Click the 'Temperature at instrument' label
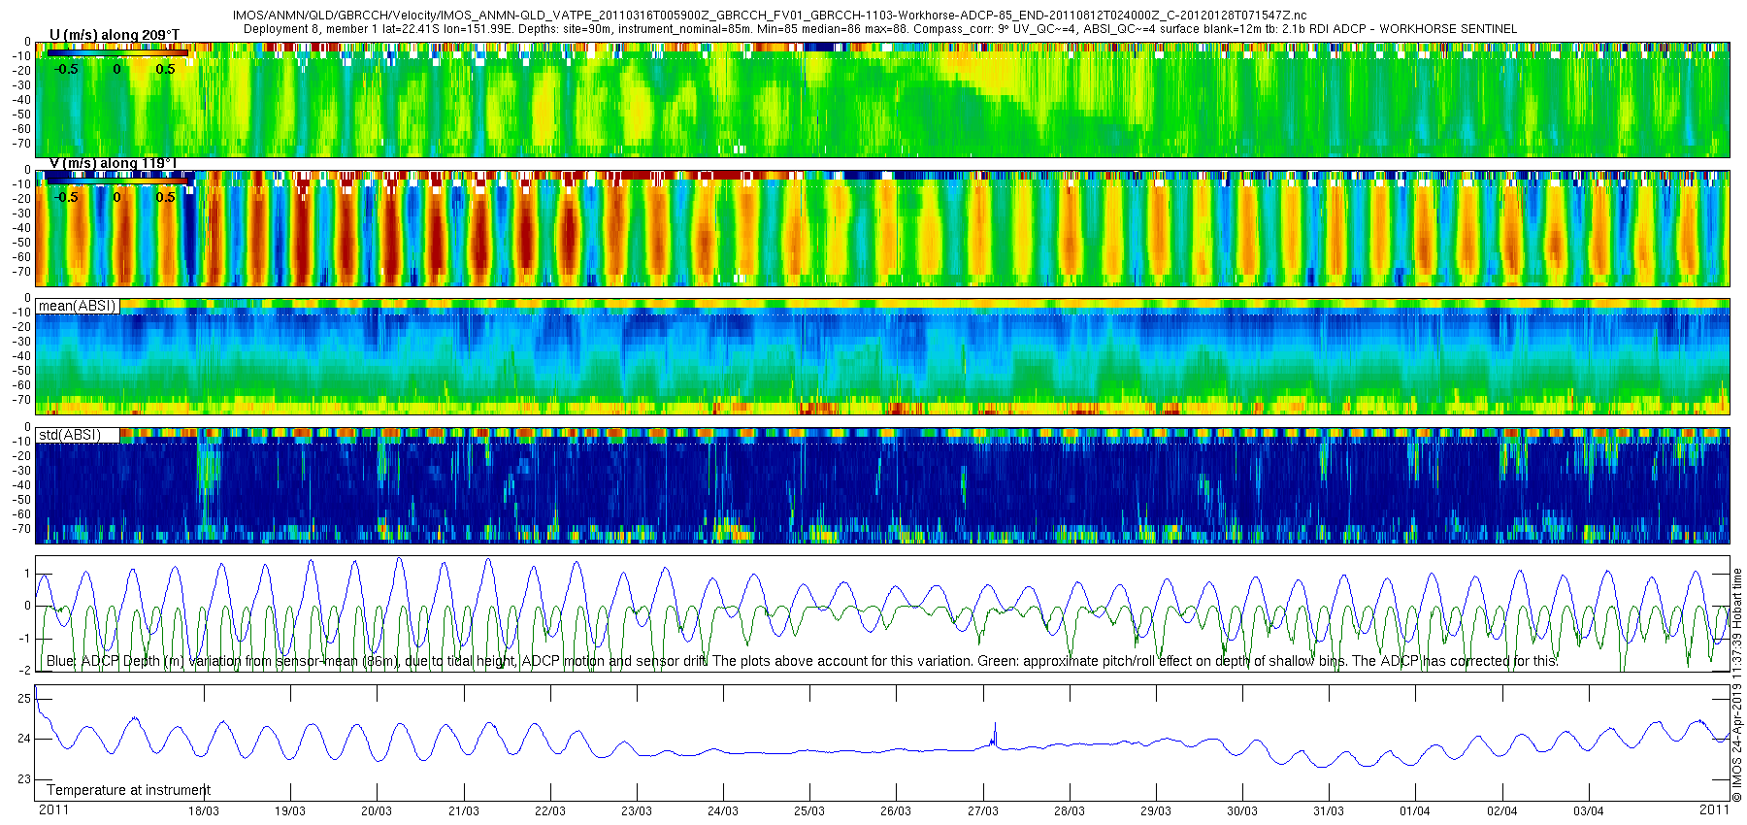Screen dimensions: 1747x825 [x=128, y=790]
